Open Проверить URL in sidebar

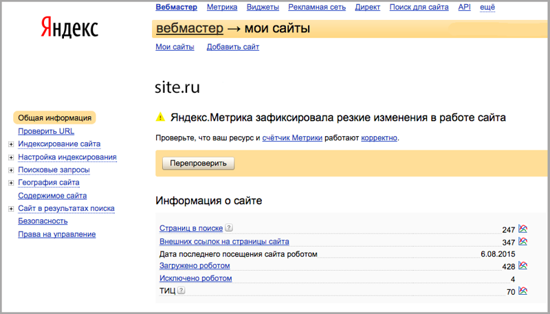[x=46, y=131]
